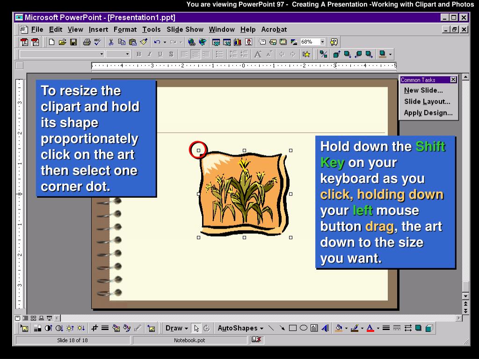Click the vertical scrollbar down arrow

tap(465, 296)
